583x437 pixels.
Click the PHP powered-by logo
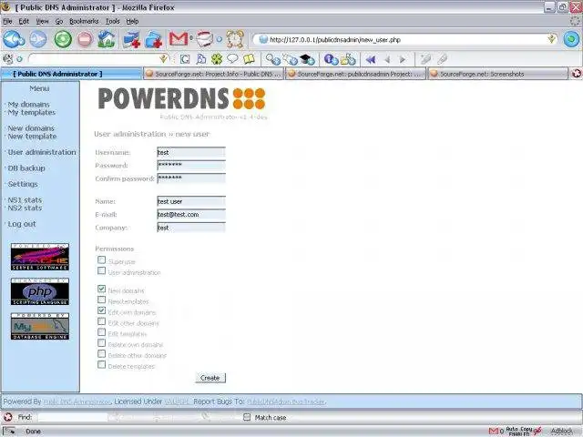coord(40,291)
